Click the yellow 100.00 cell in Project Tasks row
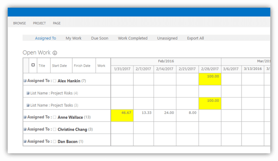Image resolution: width=278 pixels, height=161 pixels. pos(210,104)
